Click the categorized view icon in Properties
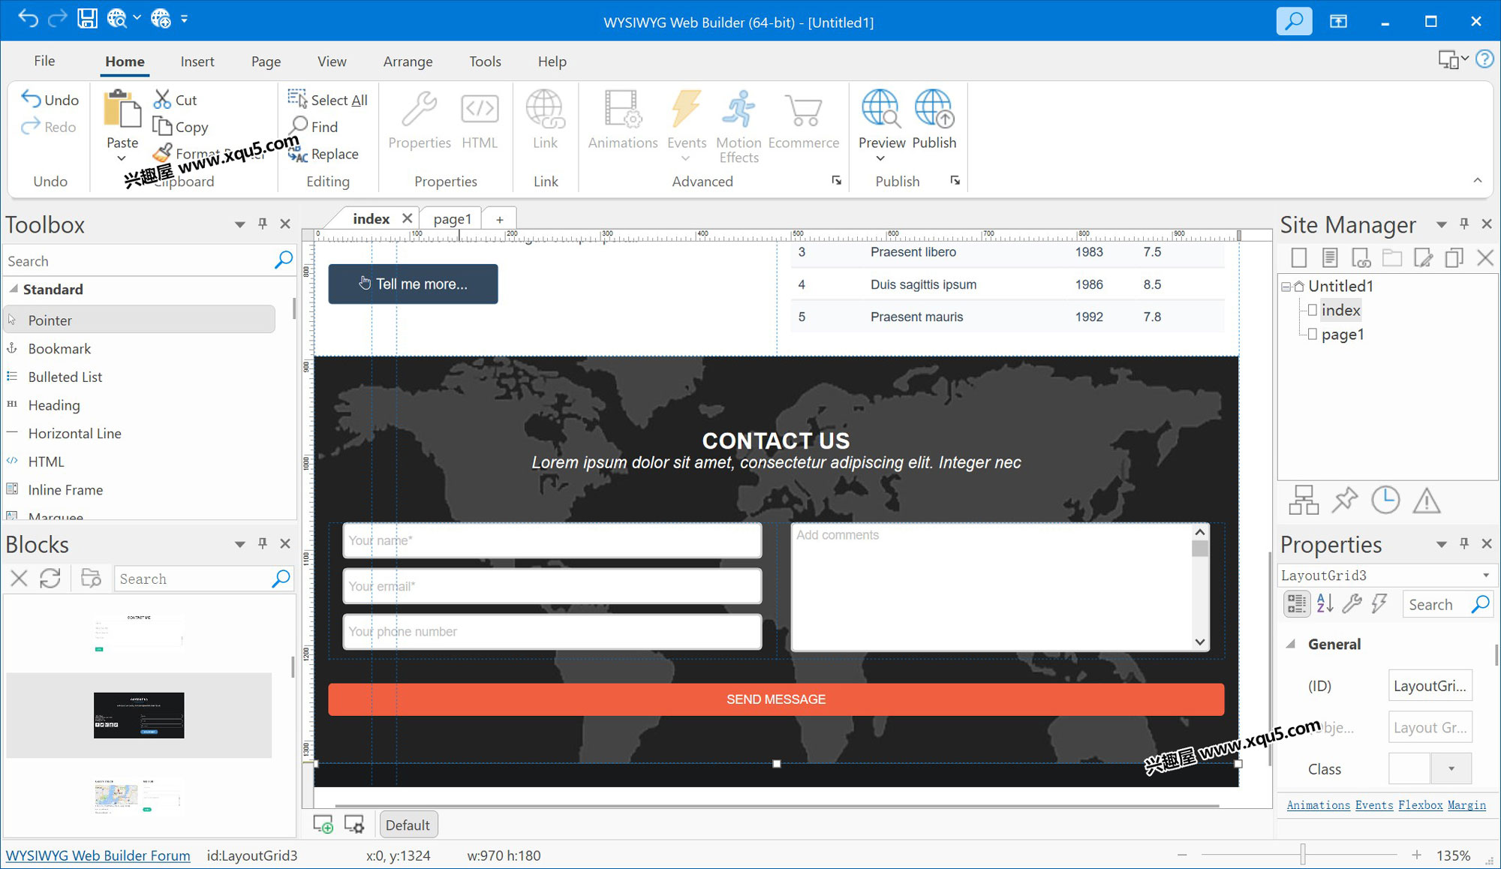1501x869 pixels. coord(1296,604)
